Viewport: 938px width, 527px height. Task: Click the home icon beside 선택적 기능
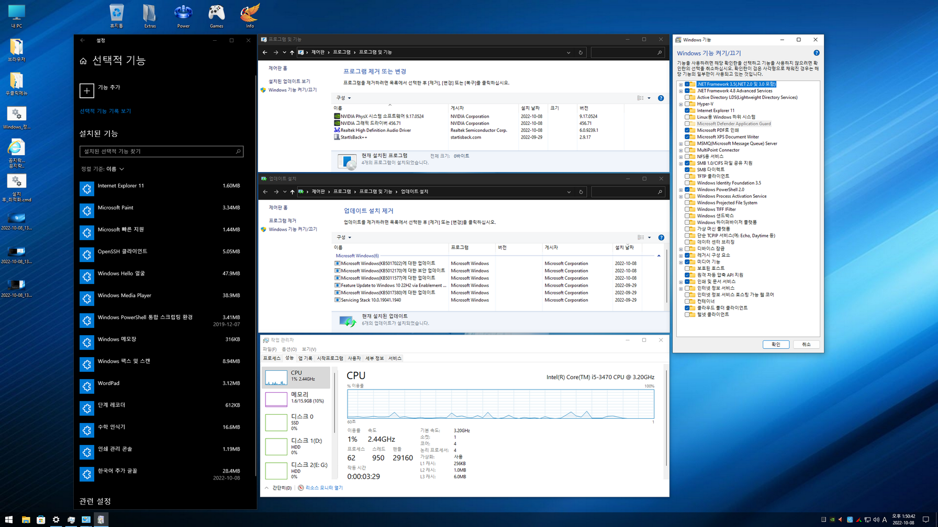[x=83, y=61]
